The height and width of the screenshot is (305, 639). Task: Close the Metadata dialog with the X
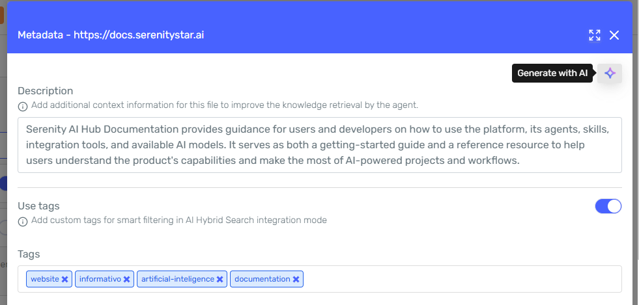(x=614, y=35)
